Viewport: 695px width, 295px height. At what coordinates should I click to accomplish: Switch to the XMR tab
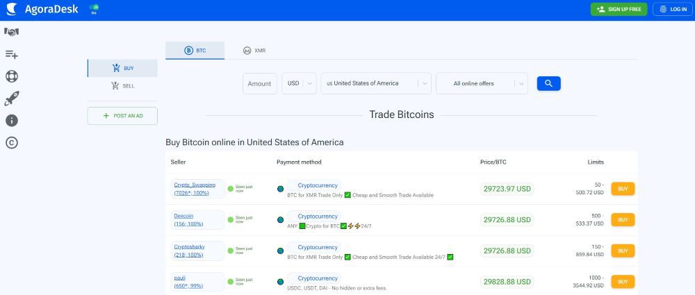254,51
